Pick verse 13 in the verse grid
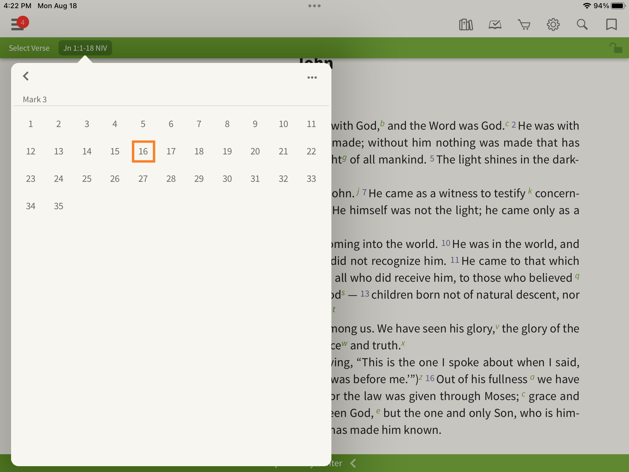 tap(59, 152)
